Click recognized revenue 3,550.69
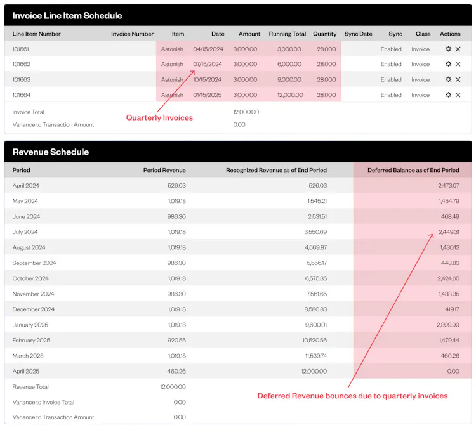The height and width of the screenshot is (430, 476). tap(315, 232)
